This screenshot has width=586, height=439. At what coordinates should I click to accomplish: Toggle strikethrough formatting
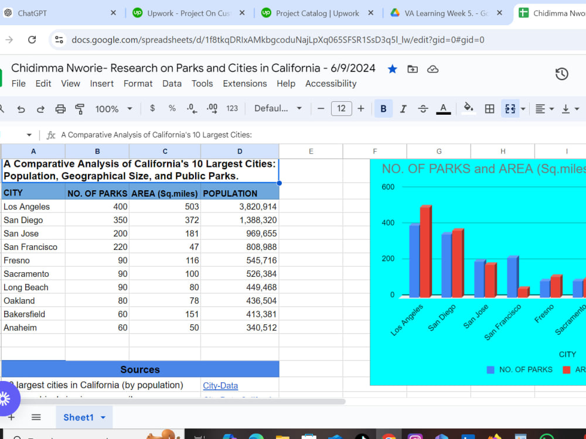(x=423, y=109)
